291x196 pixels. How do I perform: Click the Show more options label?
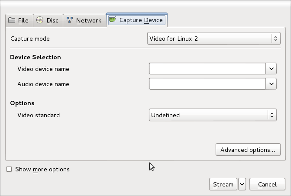(x=42, y=169)
